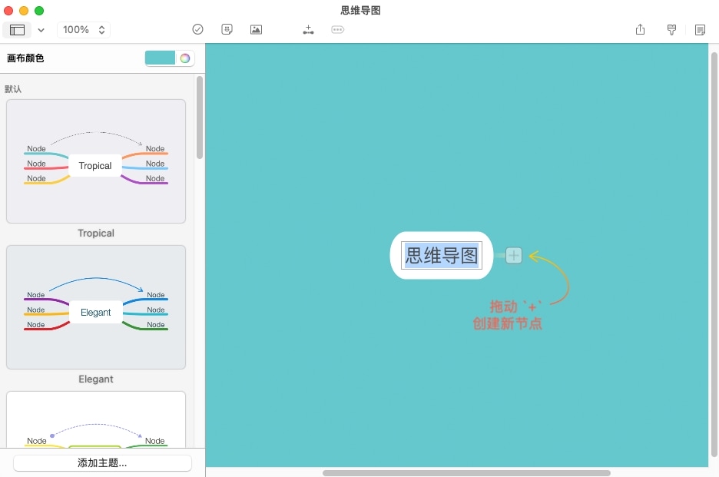Viewport: 719px width, 477px height.
Task: Click the 默认 section header
Action: [x=13, y=89]
